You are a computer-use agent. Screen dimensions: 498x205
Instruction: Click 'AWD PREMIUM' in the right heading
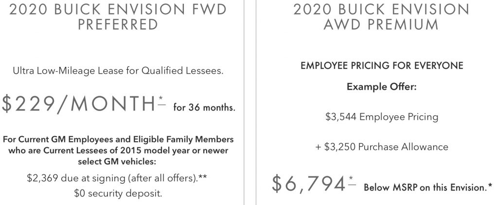pyautogui.click(x=381, y=25)
